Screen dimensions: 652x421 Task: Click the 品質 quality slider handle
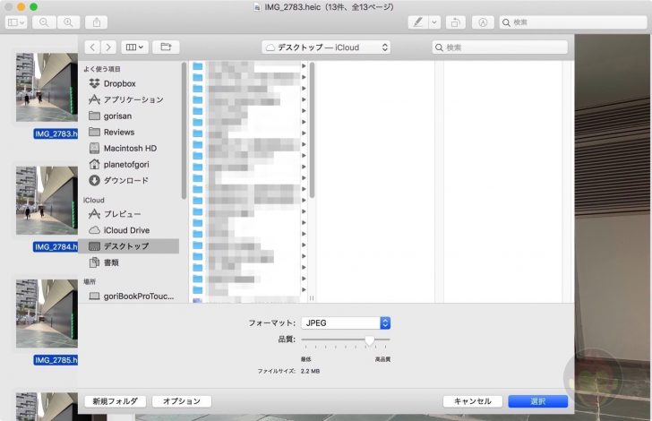pyautogui.click(x=369, y=340)
